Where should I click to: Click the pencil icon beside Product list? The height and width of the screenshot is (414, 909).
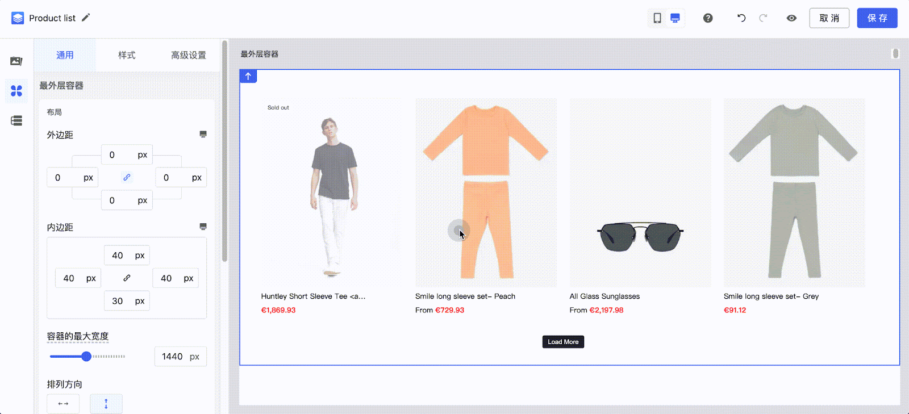[86, 18]
